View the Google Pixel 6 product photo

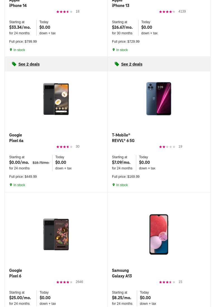[56, 234]
